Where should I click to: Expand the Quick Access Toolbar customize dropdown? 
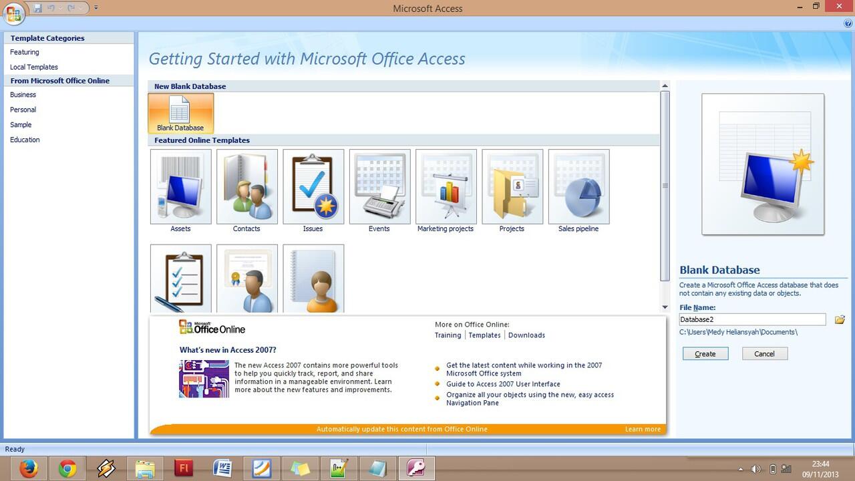pyautogui.click(x=96, y=8)
